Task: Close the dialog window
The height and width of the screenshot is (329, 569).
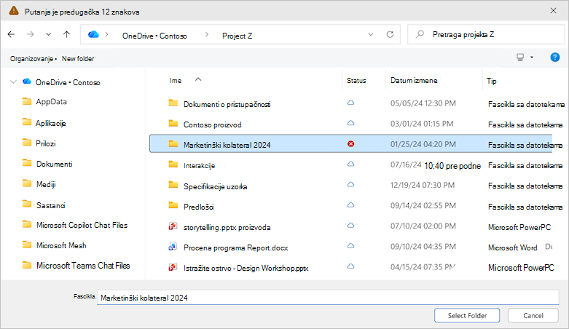Action: [x=553, y=10]
